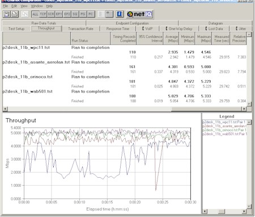Select the ALL grouping toolbar button

click(35, 14)
